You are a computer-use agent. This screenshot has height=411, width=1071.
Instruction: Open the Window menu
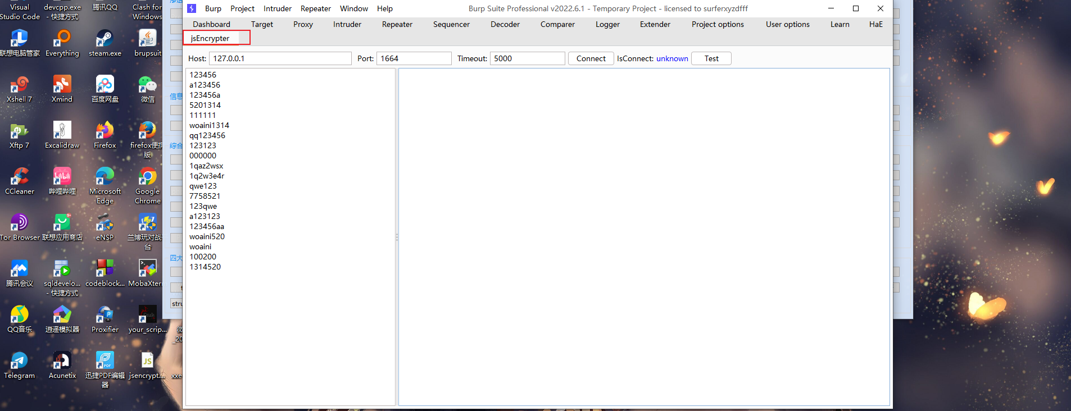coord(354,8)
